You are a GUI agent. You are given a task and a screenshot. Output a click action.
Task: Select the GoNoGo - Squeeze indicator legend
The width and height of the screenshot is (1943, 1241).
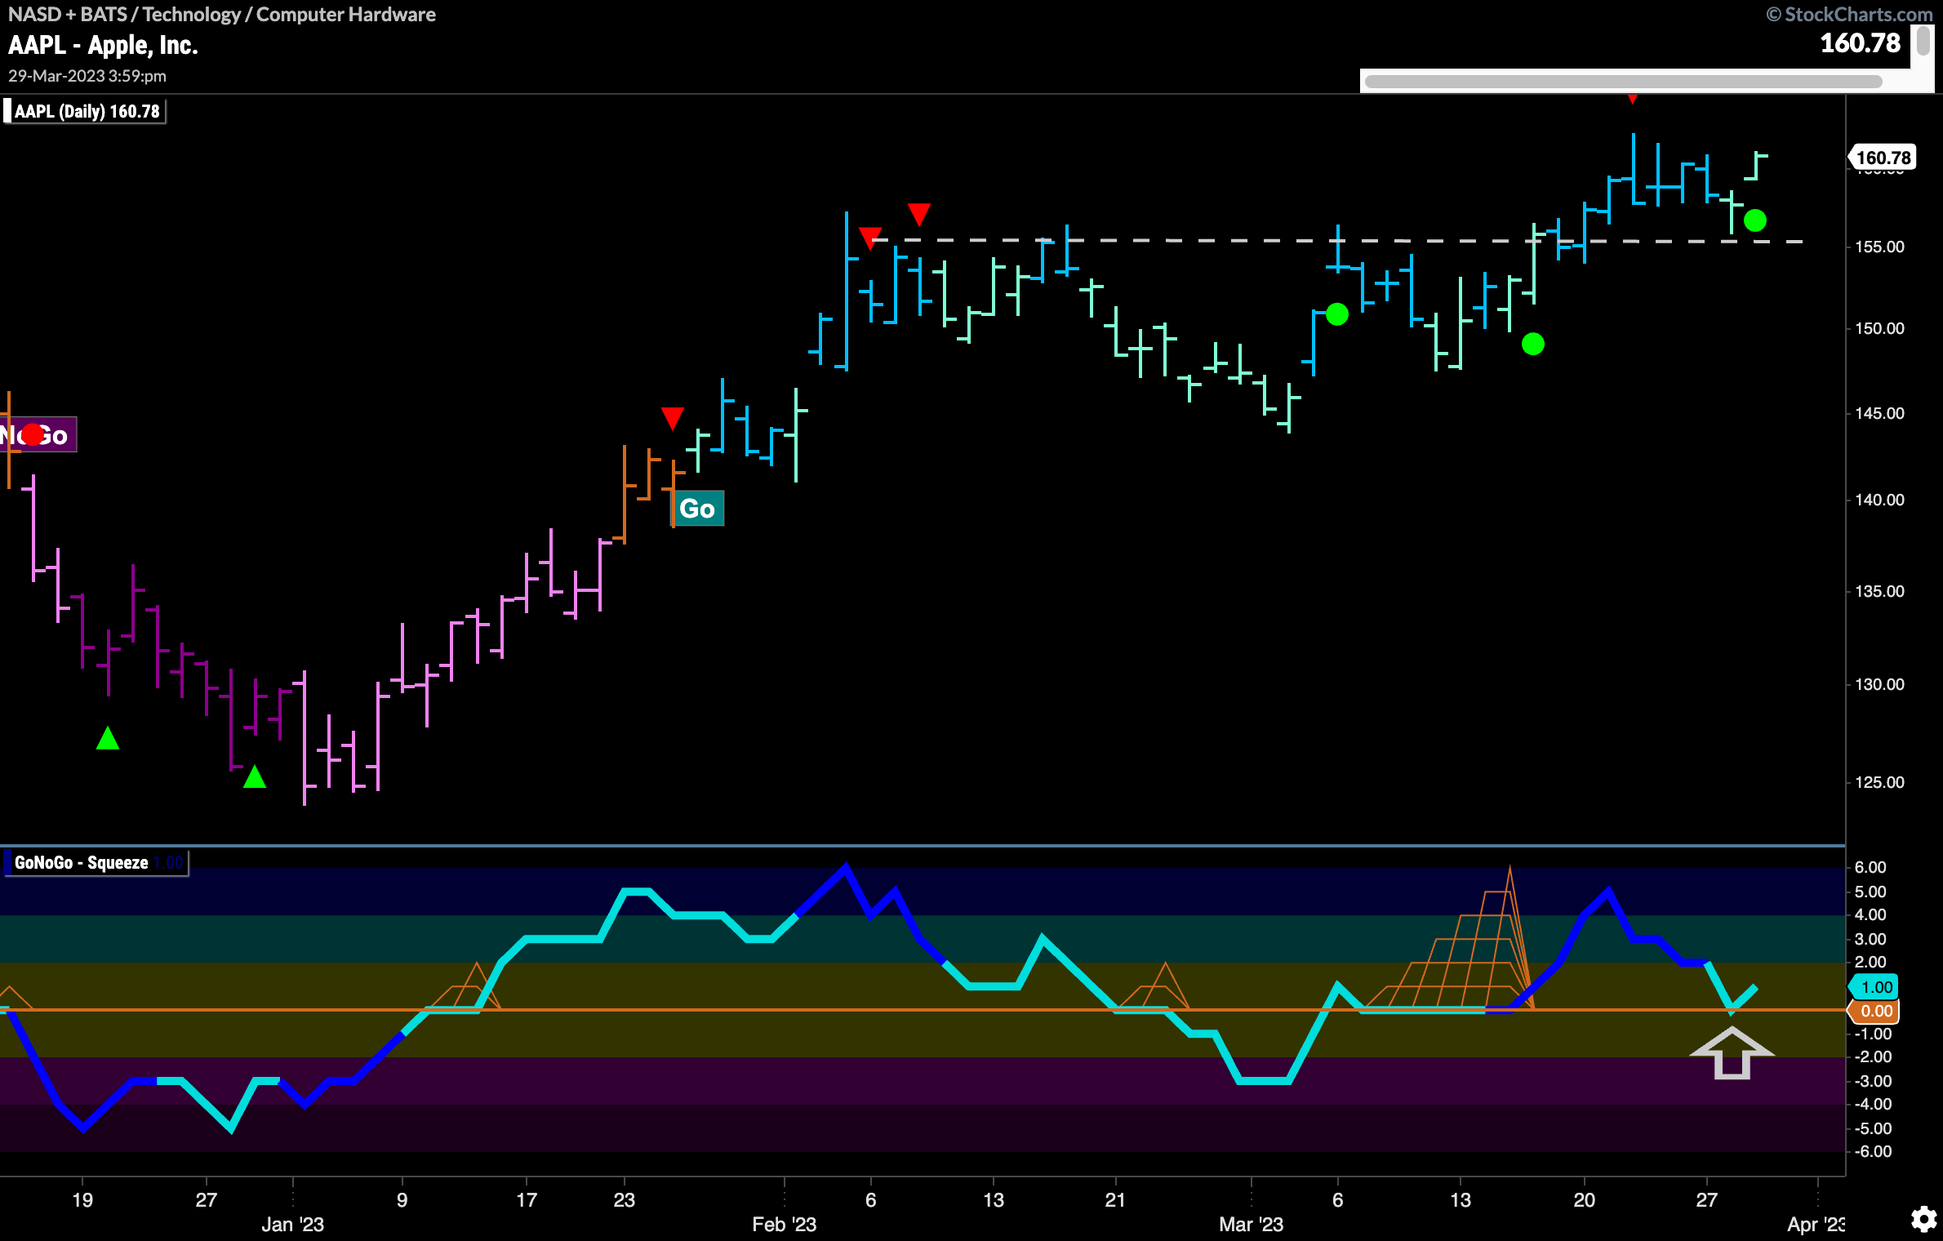pos(96,863)
